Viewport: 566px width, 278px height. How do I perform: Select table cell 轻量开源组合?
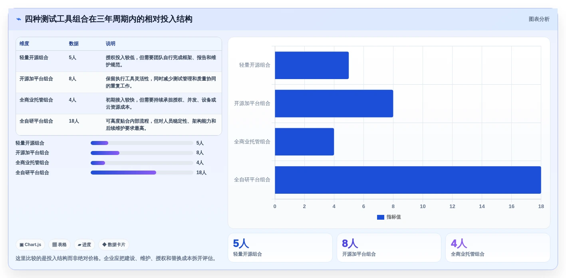(x=34, y=58)
